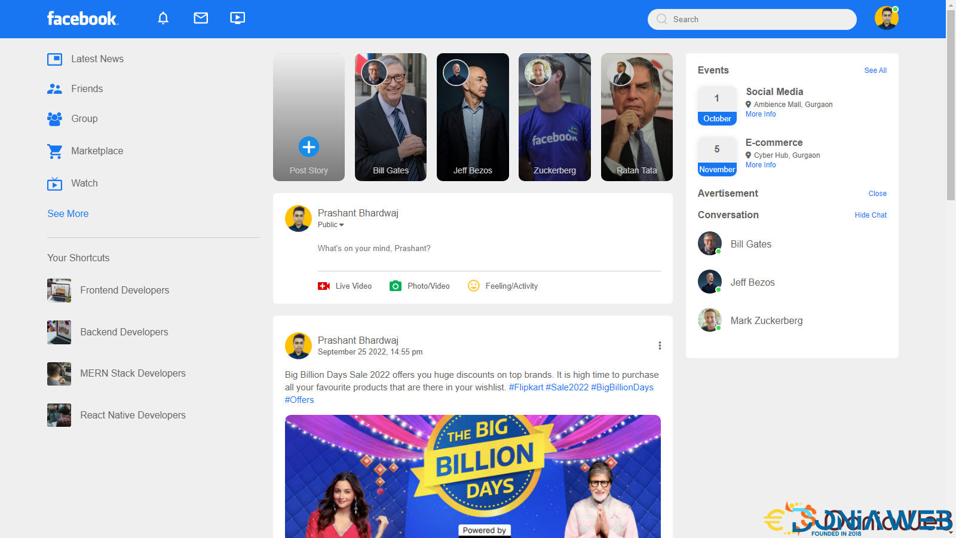Screen dimensions: 956x538
Task: Click the Marketplace cart icon
Action: click(x=54, y=151)
